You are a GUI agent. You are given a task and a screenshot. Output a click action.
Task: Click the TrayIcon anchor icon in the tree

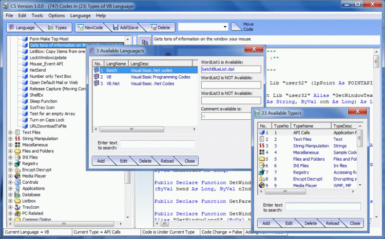tap(17, 207)
